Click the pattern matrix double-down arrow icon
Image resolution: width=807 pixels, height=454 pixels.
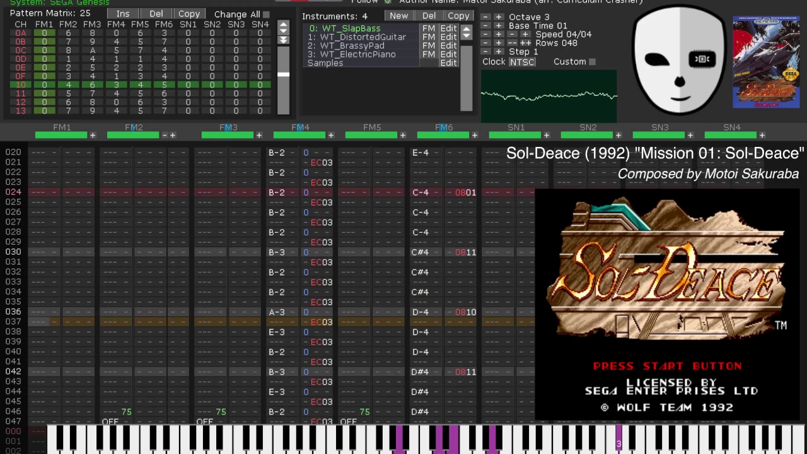pos(283,40)
